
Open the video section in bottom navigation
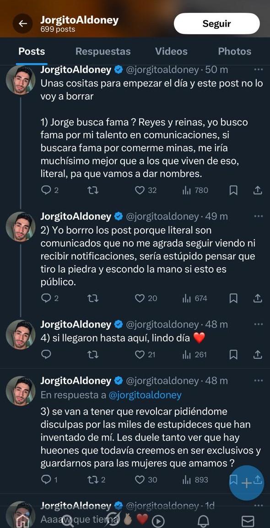pyautogui.click(x=157, y=521)
